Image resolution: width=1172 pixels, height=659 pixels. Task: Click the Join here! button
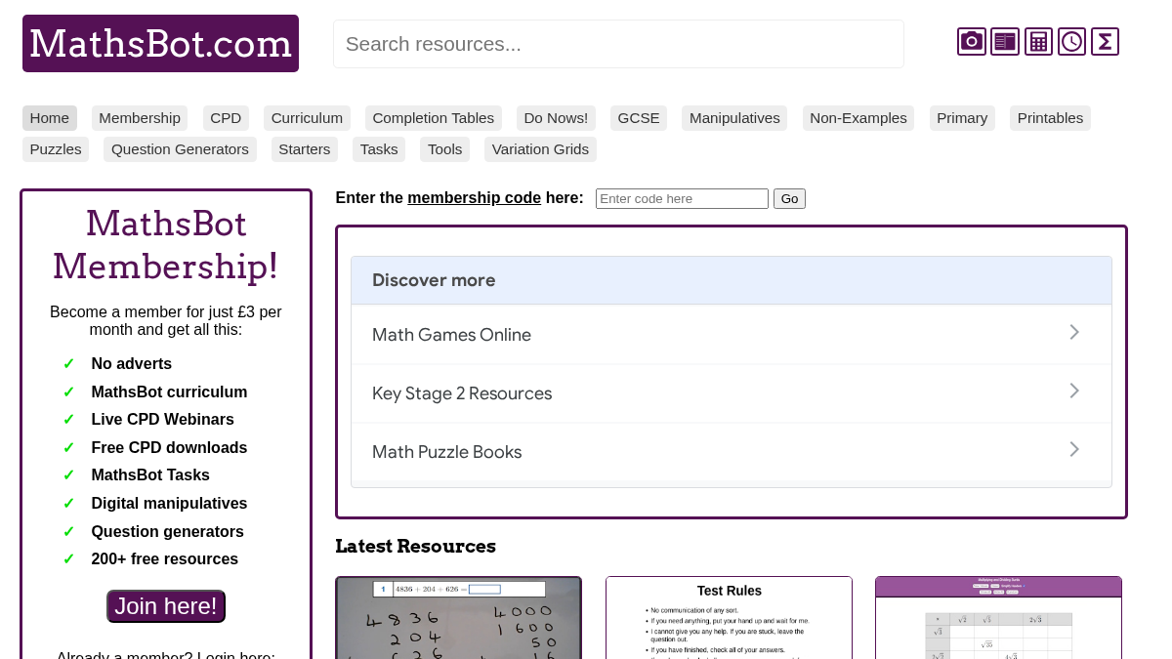pos(166,606)
